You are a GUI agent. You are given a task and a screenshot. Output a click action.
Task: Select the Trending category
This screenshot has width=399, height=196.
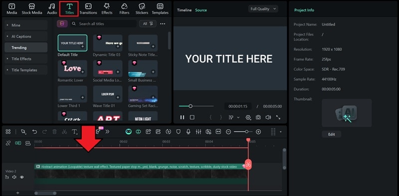point(26,47)
